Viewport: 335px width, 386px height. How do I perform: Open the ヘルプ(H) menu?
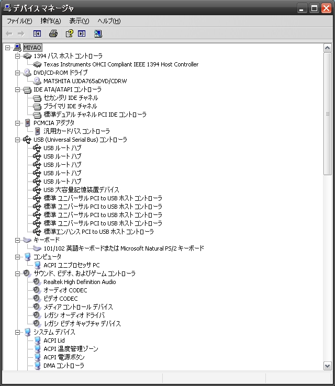tap(109, 21)
